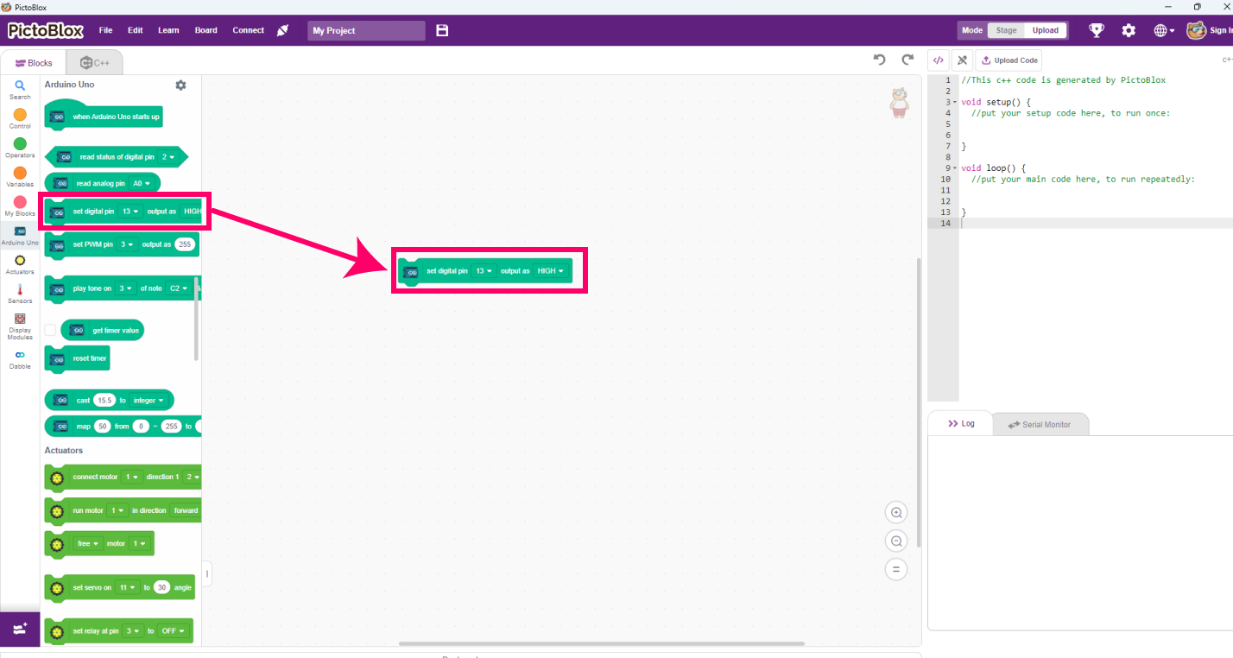The image size is (1233, 658).
Task: Switch the mode to Stage
Action: pos(1006,30)
